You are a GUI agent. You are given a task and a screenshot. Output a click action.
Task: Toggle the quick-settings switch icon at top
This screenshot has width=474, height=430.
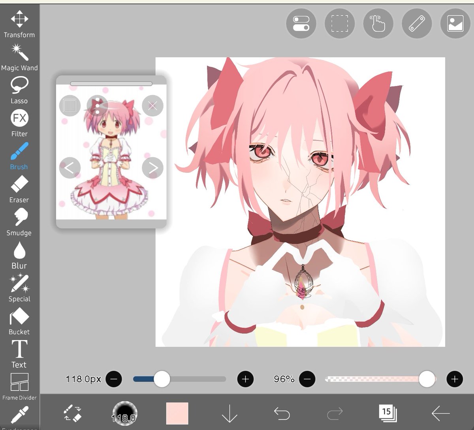[301, 23]
